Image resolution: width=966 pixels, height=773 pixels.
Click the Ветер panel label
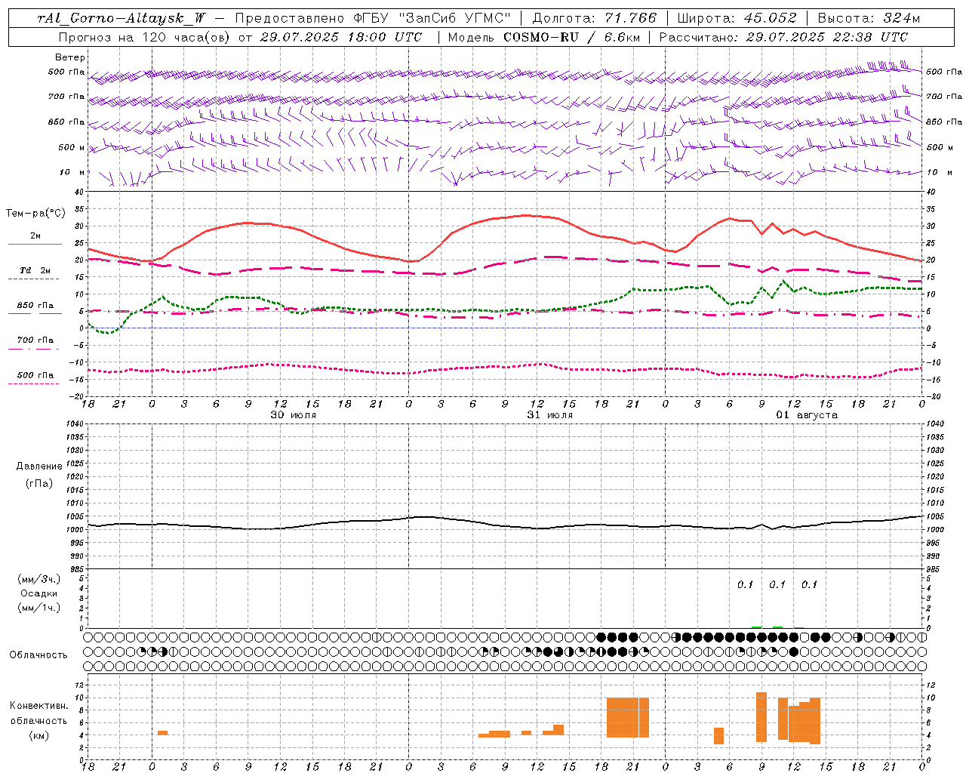(x=70, y=57)
